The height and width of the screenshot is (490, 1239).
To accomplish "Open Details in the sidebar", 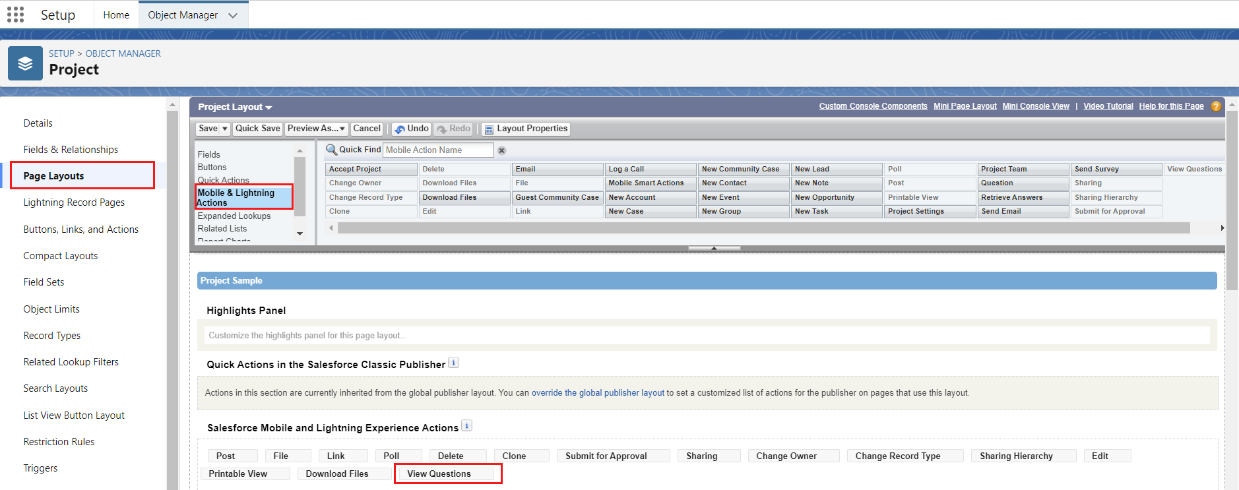I will [38, 123].
